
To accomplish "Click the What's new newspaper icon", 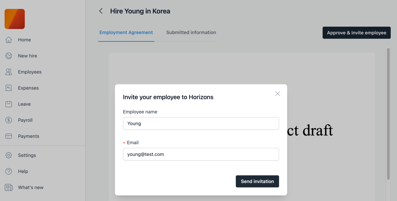I will click(9, 187).
